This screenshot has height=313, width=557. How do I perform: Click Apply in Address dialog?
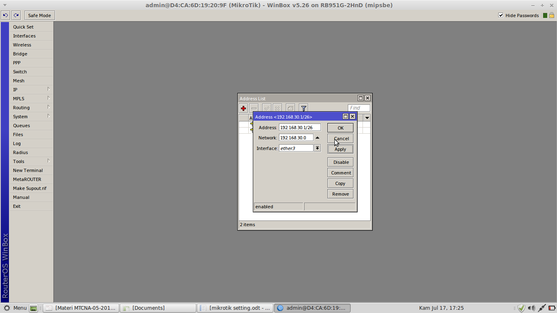(x=340, y=149)
